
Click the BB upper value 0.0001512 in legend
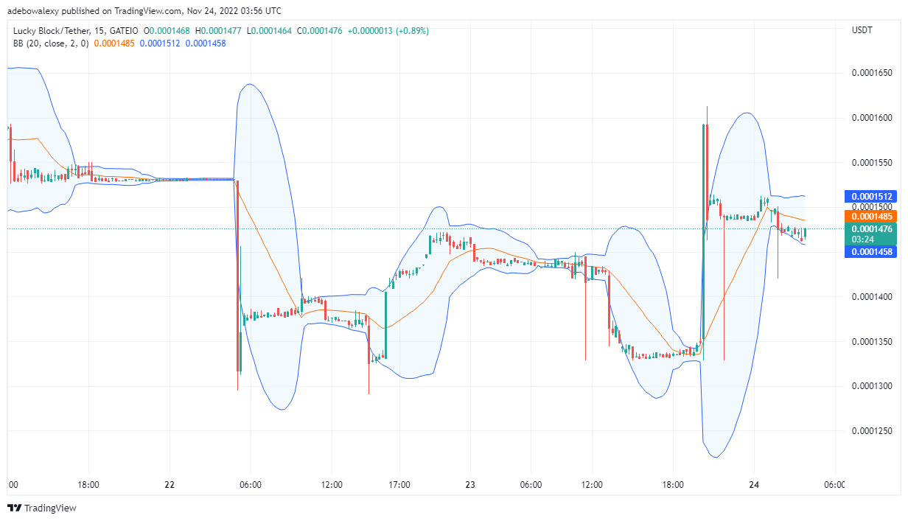[161, 43]
